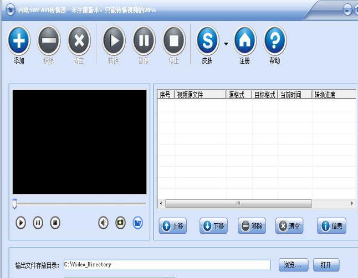
Task: Click the top toolbar 清空 X icon
Action: pyautogui.click(x=79, y=40)
